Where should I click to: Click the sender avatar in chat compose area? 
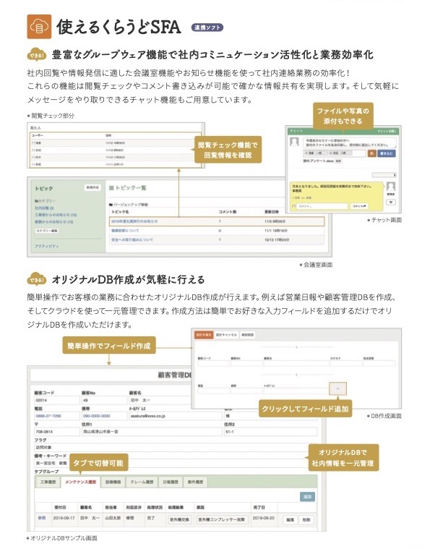click(295, 142)
